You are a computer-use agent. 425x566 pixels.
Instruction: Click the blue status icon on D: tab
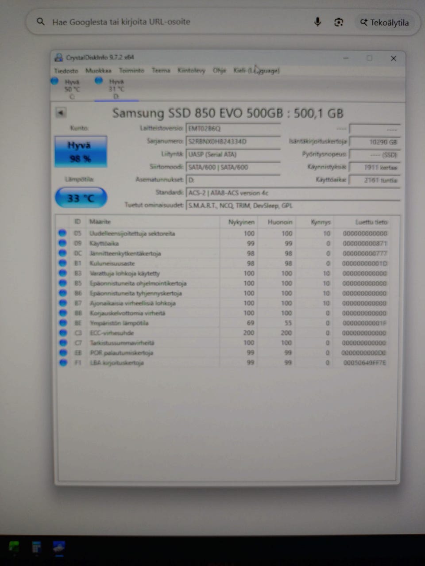(99, 80)
